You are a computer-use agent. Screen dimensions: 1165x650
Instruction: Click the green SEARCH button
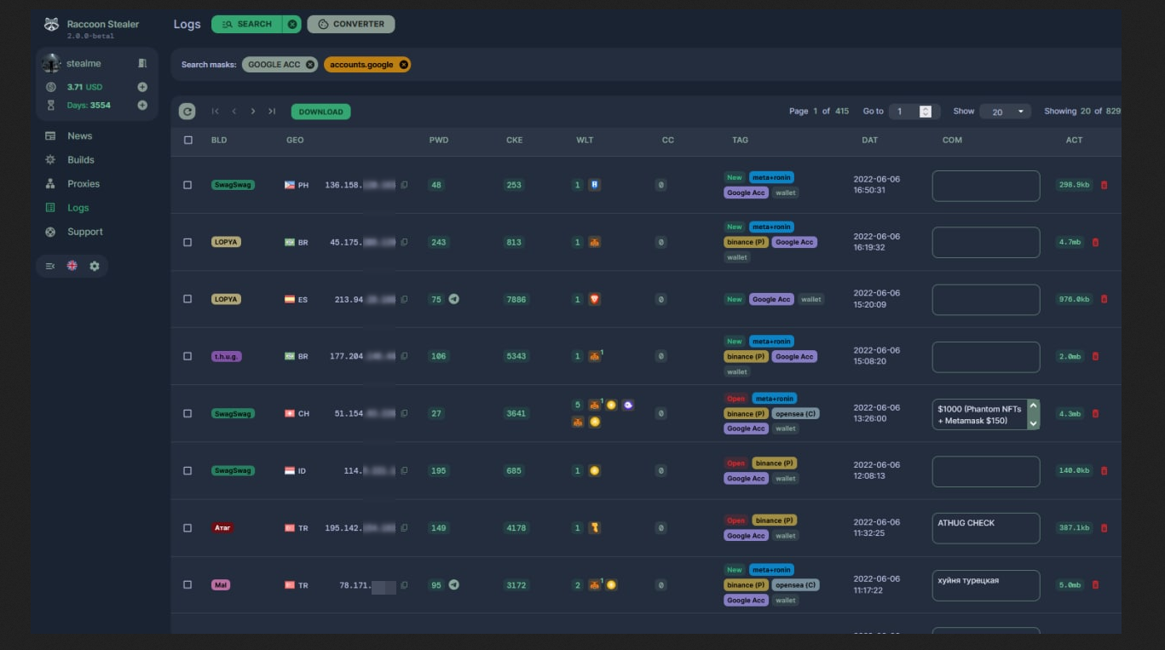[246, 24]
